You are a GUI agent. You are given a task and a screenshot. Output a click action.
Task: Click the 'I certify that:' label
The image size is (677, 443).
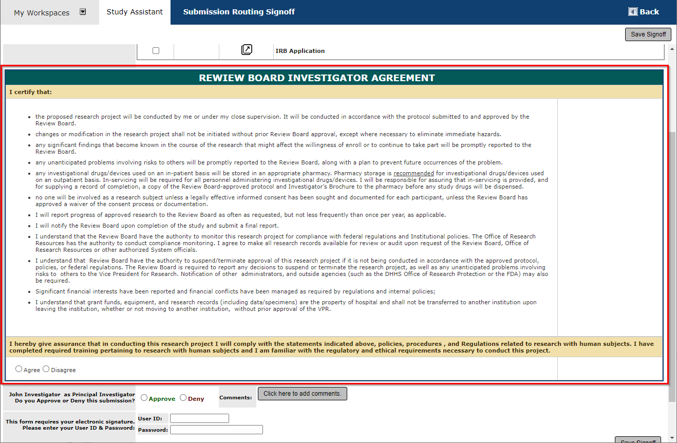coord(30,93)
